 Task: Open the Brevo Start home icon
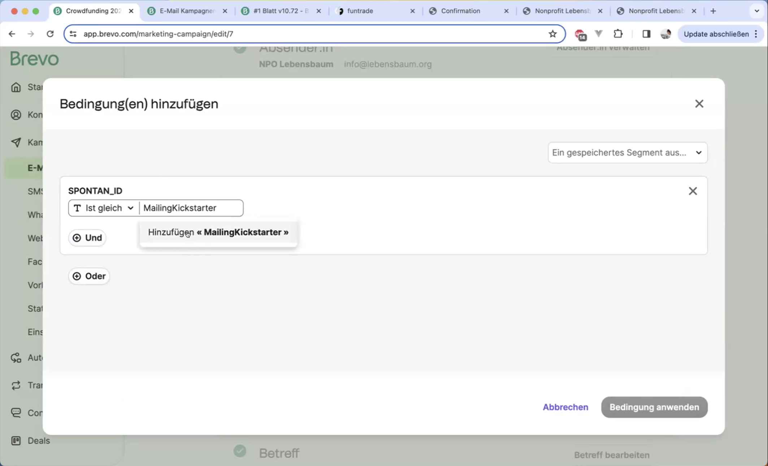tap(16, 87)
